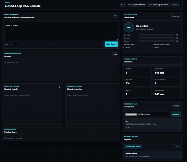Viewport: 187px width, 162px height.
Task: Edit the Top K value field
Action: tap(13, 44)
